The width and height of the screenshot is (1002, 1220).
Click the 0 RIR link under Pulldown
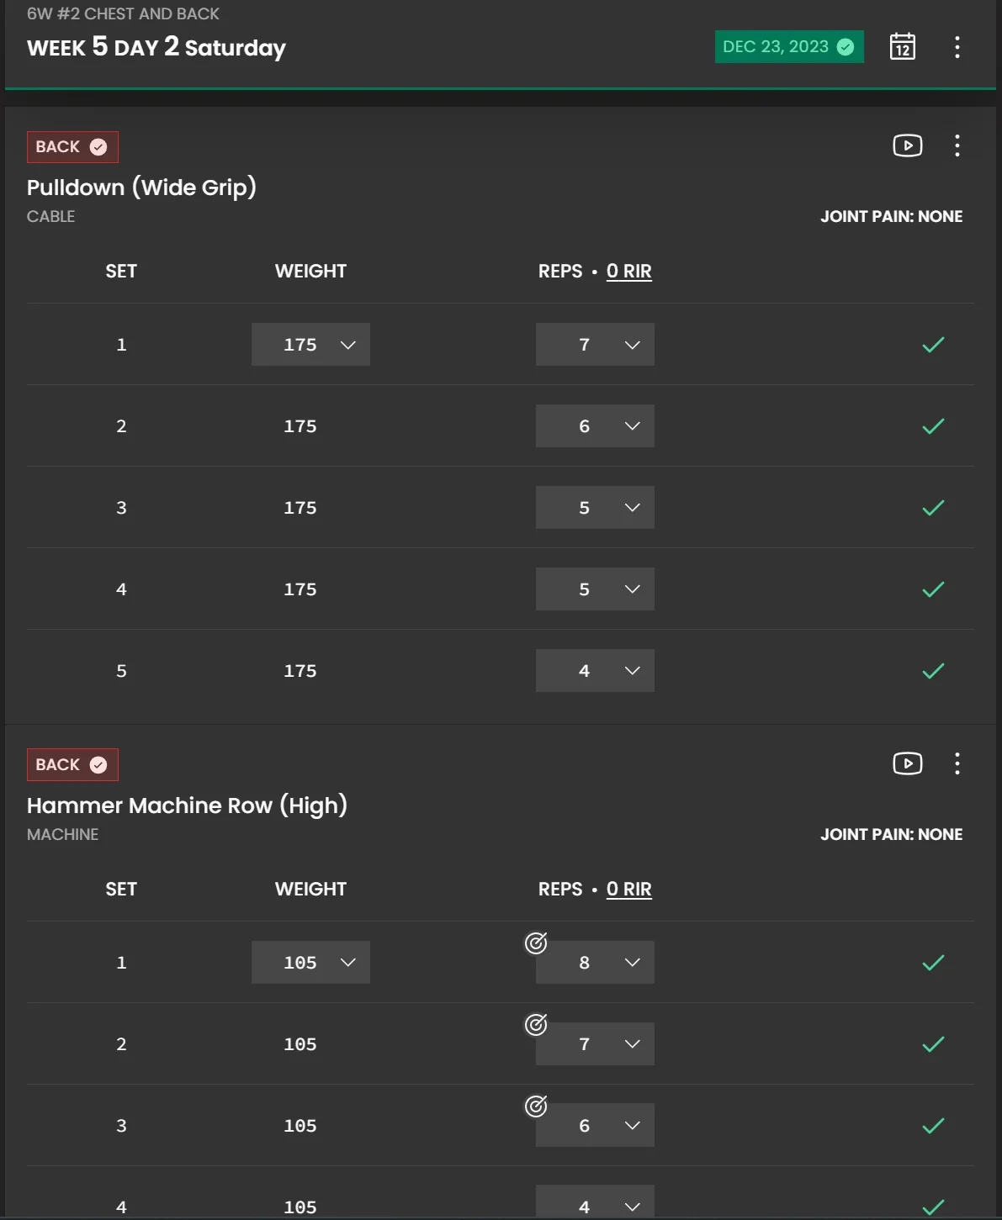(628, 272)
